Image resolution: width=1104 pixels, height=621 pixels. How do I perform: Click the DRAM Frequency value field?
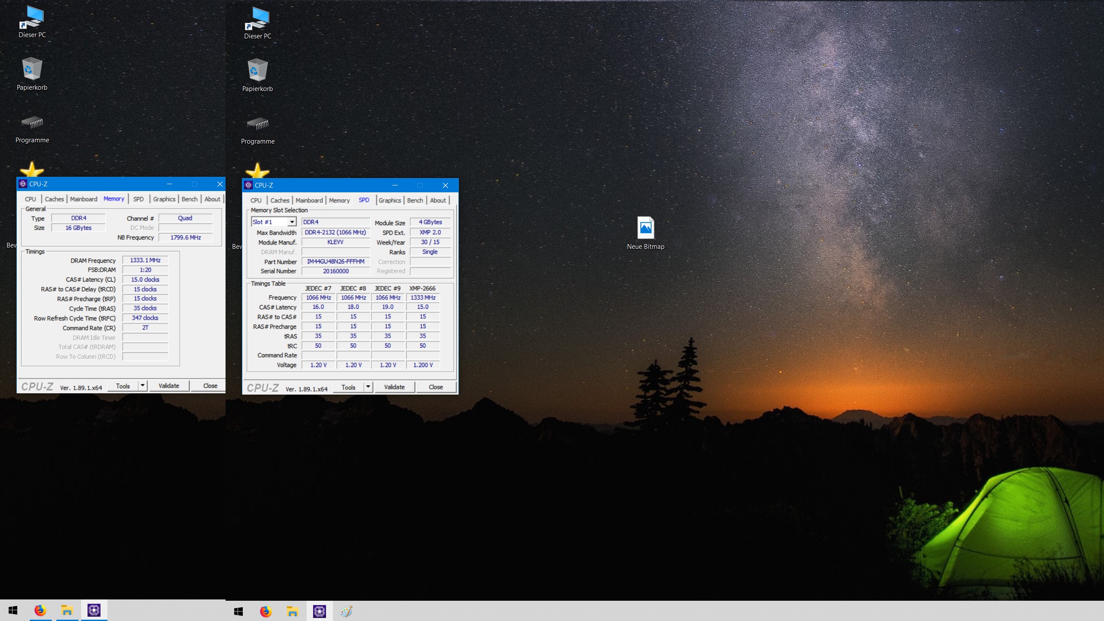pos(145,260)
